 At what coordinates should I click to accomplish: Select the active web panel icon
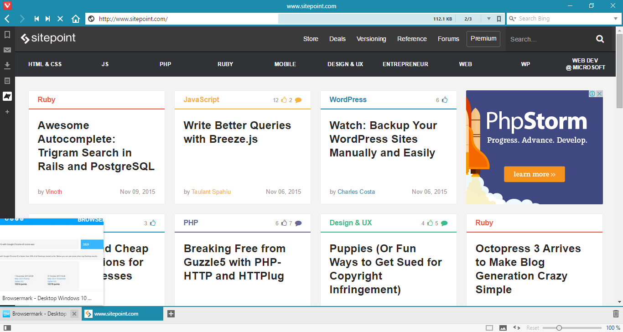point(7,96)
